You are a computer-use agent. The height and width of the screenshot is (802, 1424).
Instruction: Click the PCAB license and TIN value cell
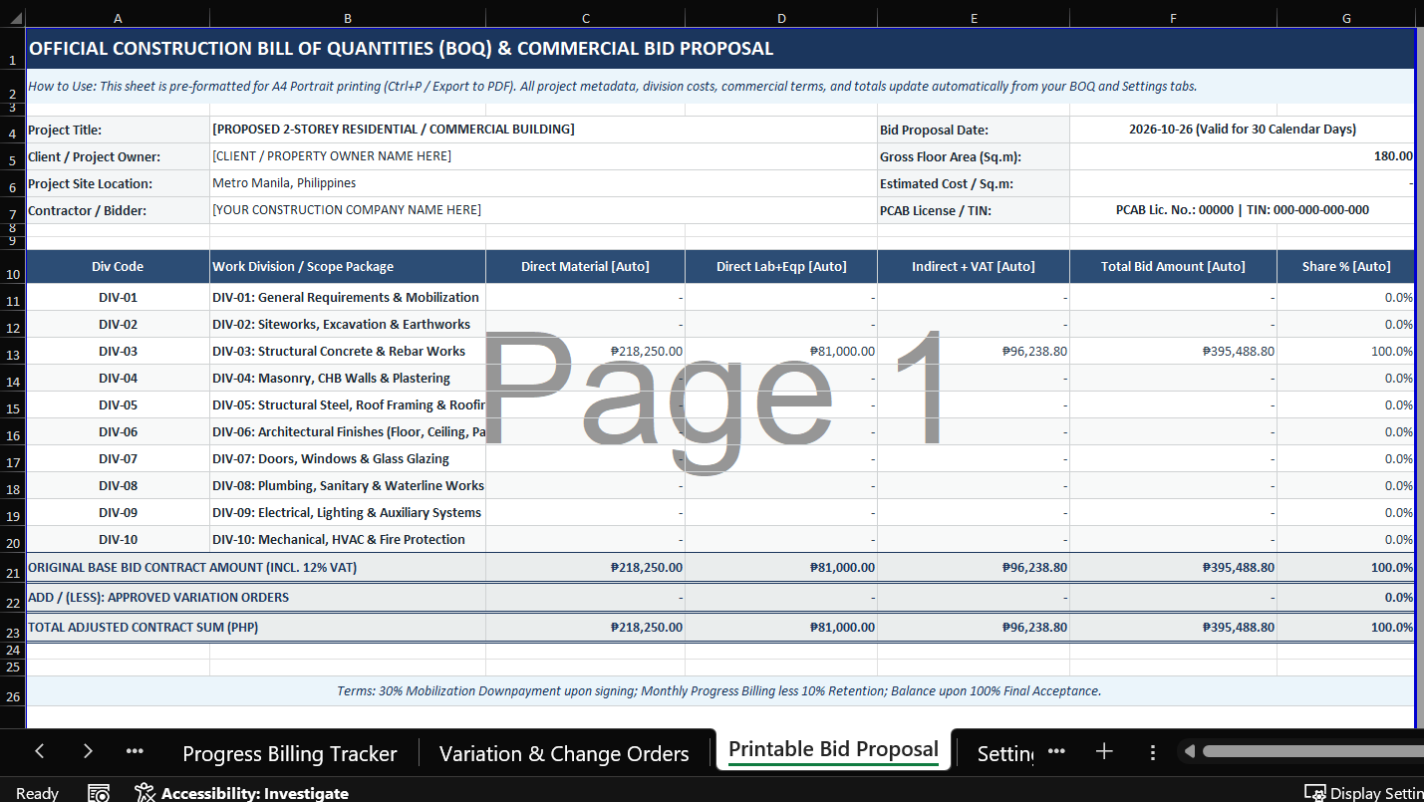click(x=1243, y=210)
